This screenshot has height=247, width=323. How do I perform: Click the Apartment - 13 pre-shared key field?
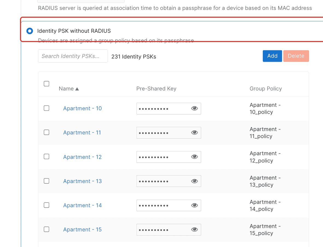tap(169, 181)
